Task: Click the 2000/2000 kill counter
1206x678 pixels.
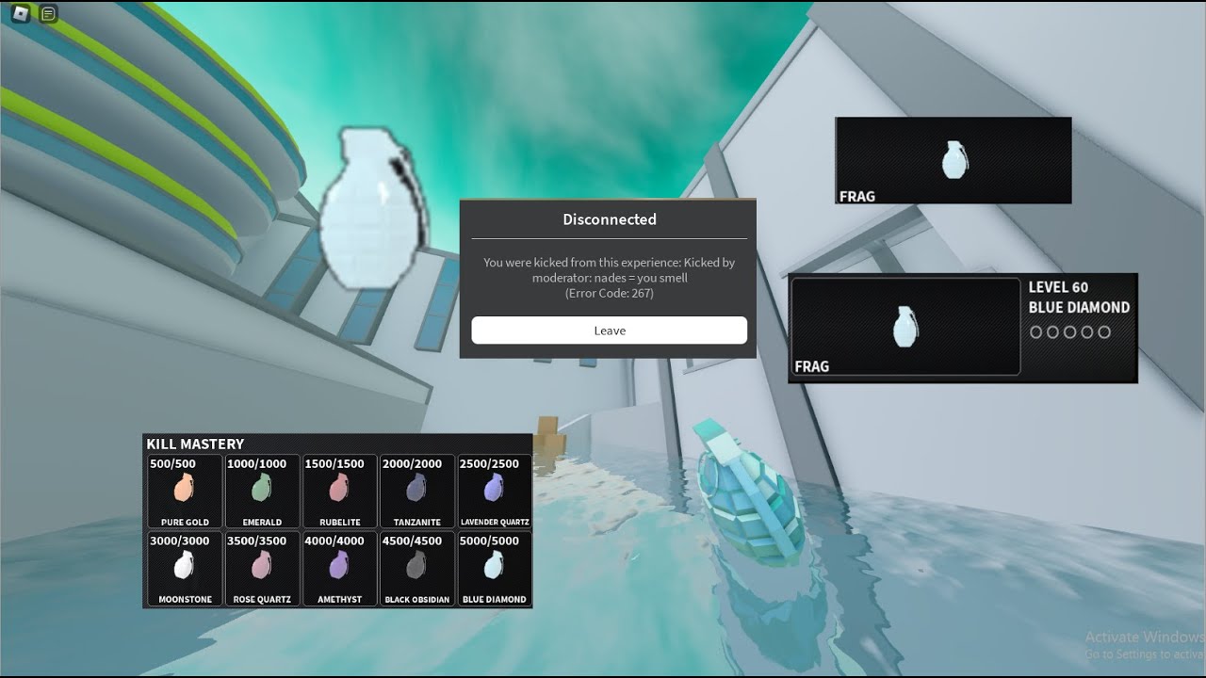Action: [x=412, y=463]
